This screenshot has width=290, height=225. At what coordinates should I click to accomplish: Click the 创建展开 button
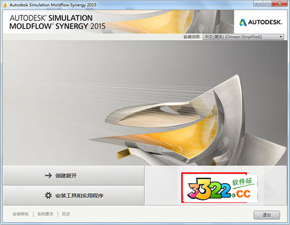pos(73,175)
